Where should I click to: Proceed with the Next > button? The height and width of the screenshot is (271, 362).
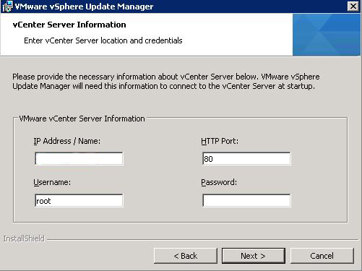254,256
